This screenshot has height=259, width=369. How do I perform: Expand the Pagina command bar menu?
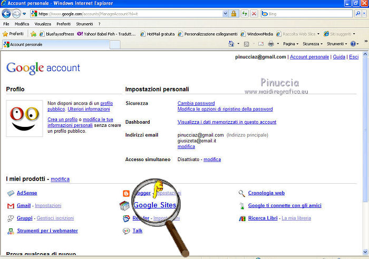coord(291,44)
